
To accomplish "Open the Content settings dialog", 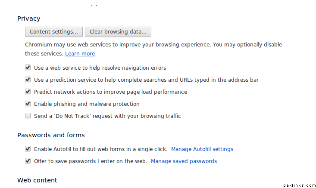I will click(x=54, y=32).
